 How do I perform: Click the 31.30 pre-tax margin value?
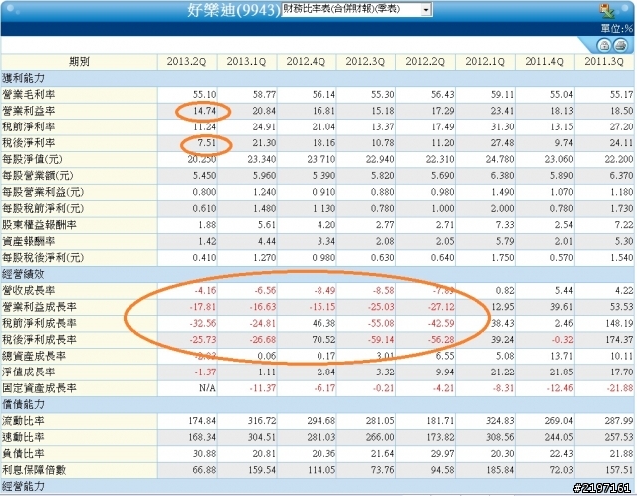tap(502, 126)
